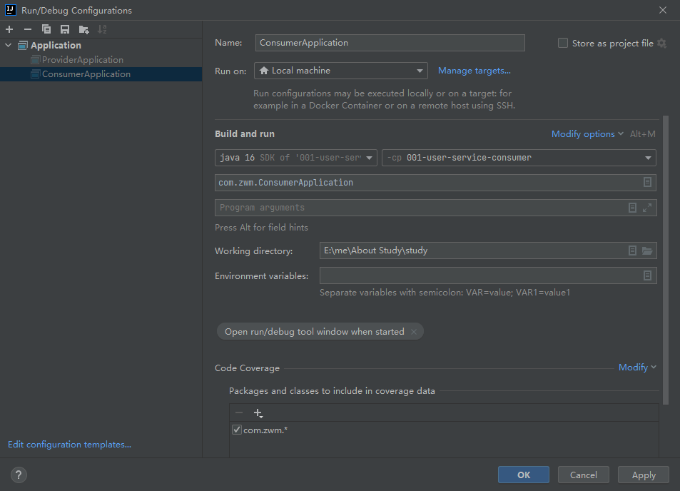
Task: Save the ConsumerApplication configuration
Action: click(x=64, y=29)
